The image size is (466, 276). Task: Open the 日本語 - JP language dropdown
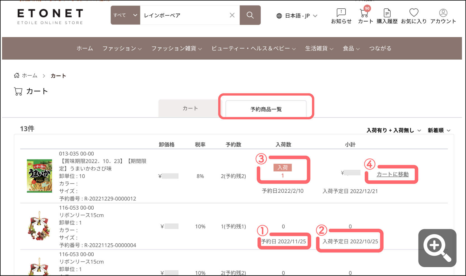pyautogui.click(x=297, y=16)
